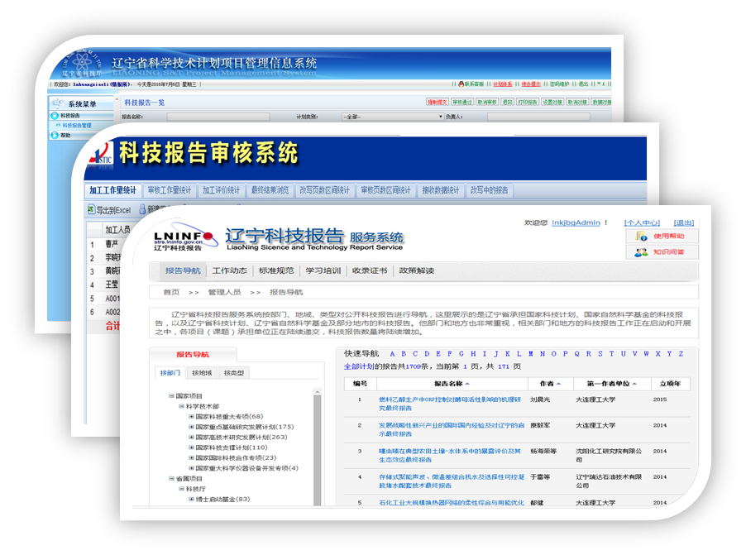Open the InkjbgAdmin username link
The width and height of the screenshot is (746, 555).
tap(576, 222)
